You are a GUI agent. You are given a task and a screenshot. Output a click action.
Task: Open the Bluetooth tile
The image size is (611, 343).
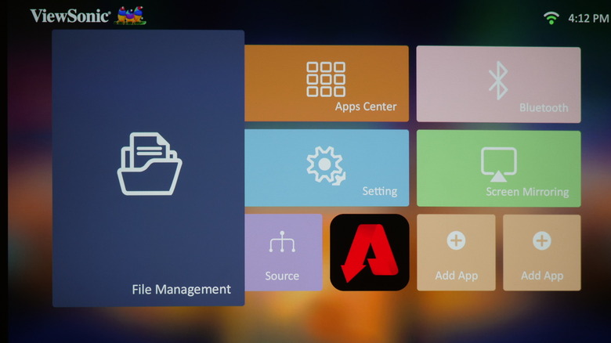point(498,85)
